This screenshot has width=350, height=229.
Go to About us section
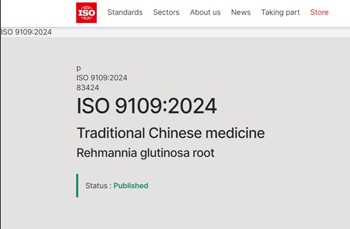[205, 12]
